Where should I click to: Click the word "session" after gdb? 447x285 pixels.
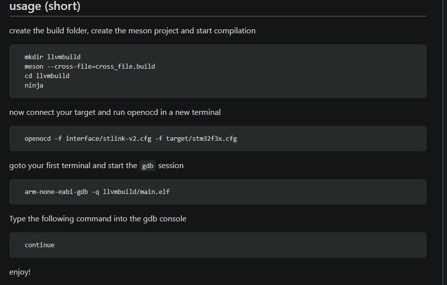pyautogui.click(x=171, y=166)
